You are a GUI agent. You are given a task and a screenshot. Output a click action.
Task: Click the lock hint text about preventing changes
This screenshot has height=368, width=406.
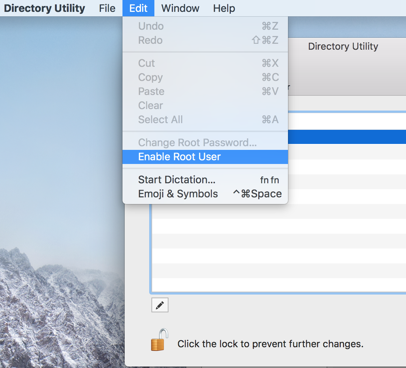[x=270, y=344]
